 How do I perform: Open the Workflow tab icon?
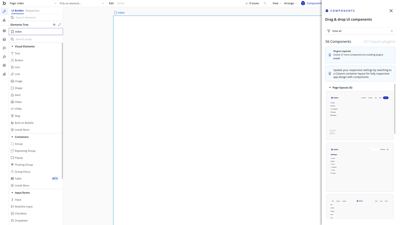click(x=4, y=20)
